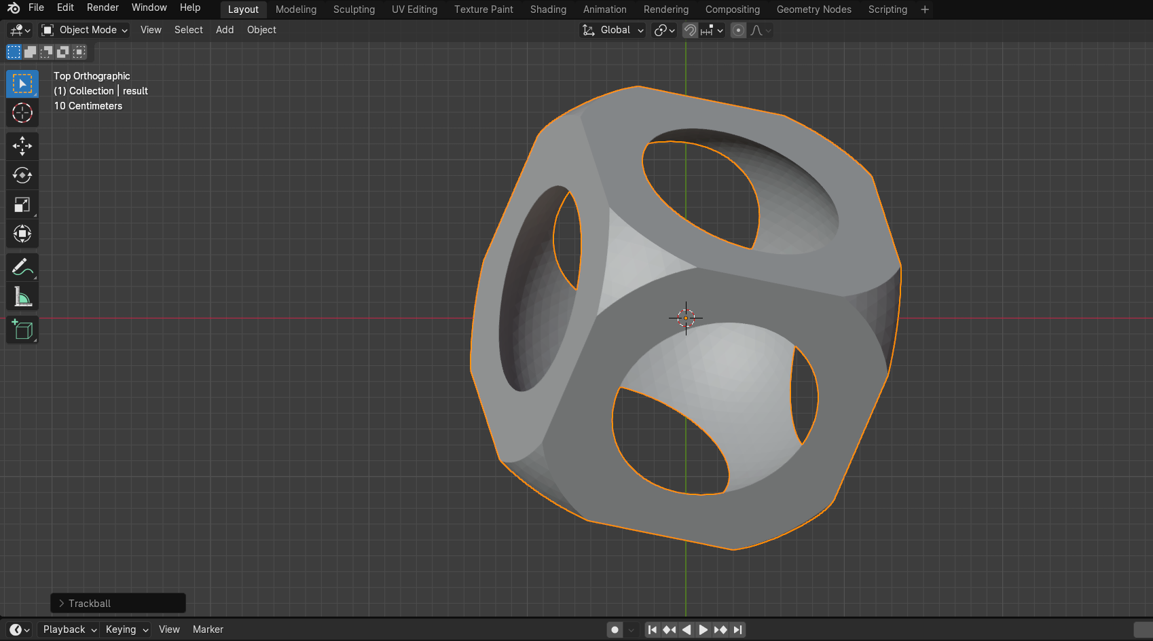This screenshot has height=641, width=1153.
Task: Set selection mode to Subtract
Action: (46, 52)
